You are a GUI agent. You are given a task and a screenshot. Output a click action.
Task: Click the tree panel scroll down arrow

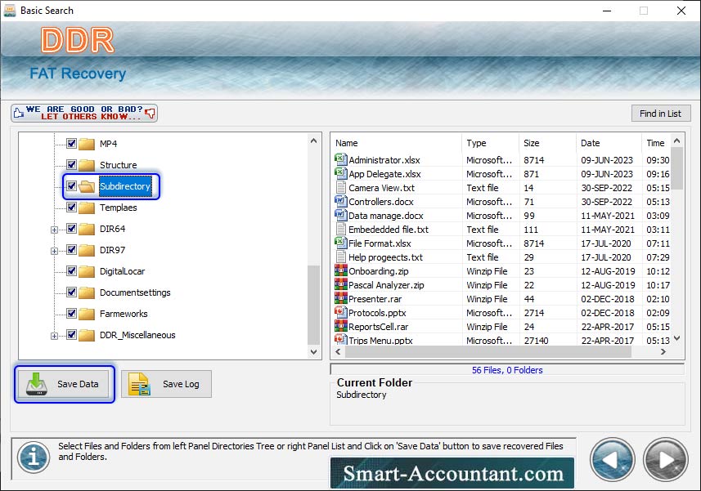[x=314, y=352]
